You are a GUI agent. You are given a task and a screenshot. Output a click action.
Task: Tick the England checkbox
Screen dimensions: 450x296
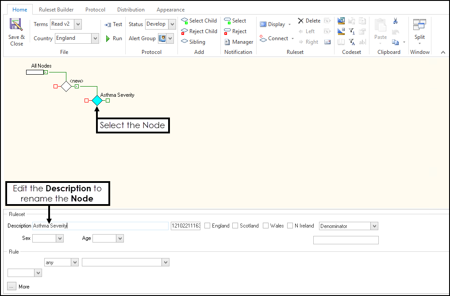[x=207, y=226]
